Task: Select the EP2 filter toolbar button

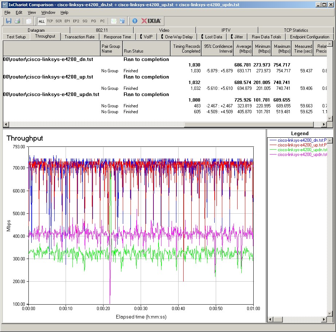Action: coord(76,21)
